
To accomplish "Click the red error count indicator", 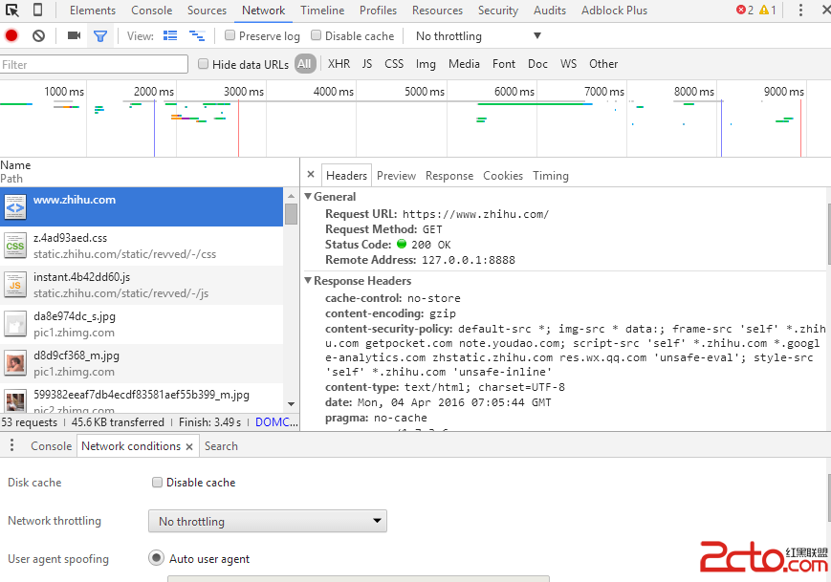I will click(x=745, y=11).
